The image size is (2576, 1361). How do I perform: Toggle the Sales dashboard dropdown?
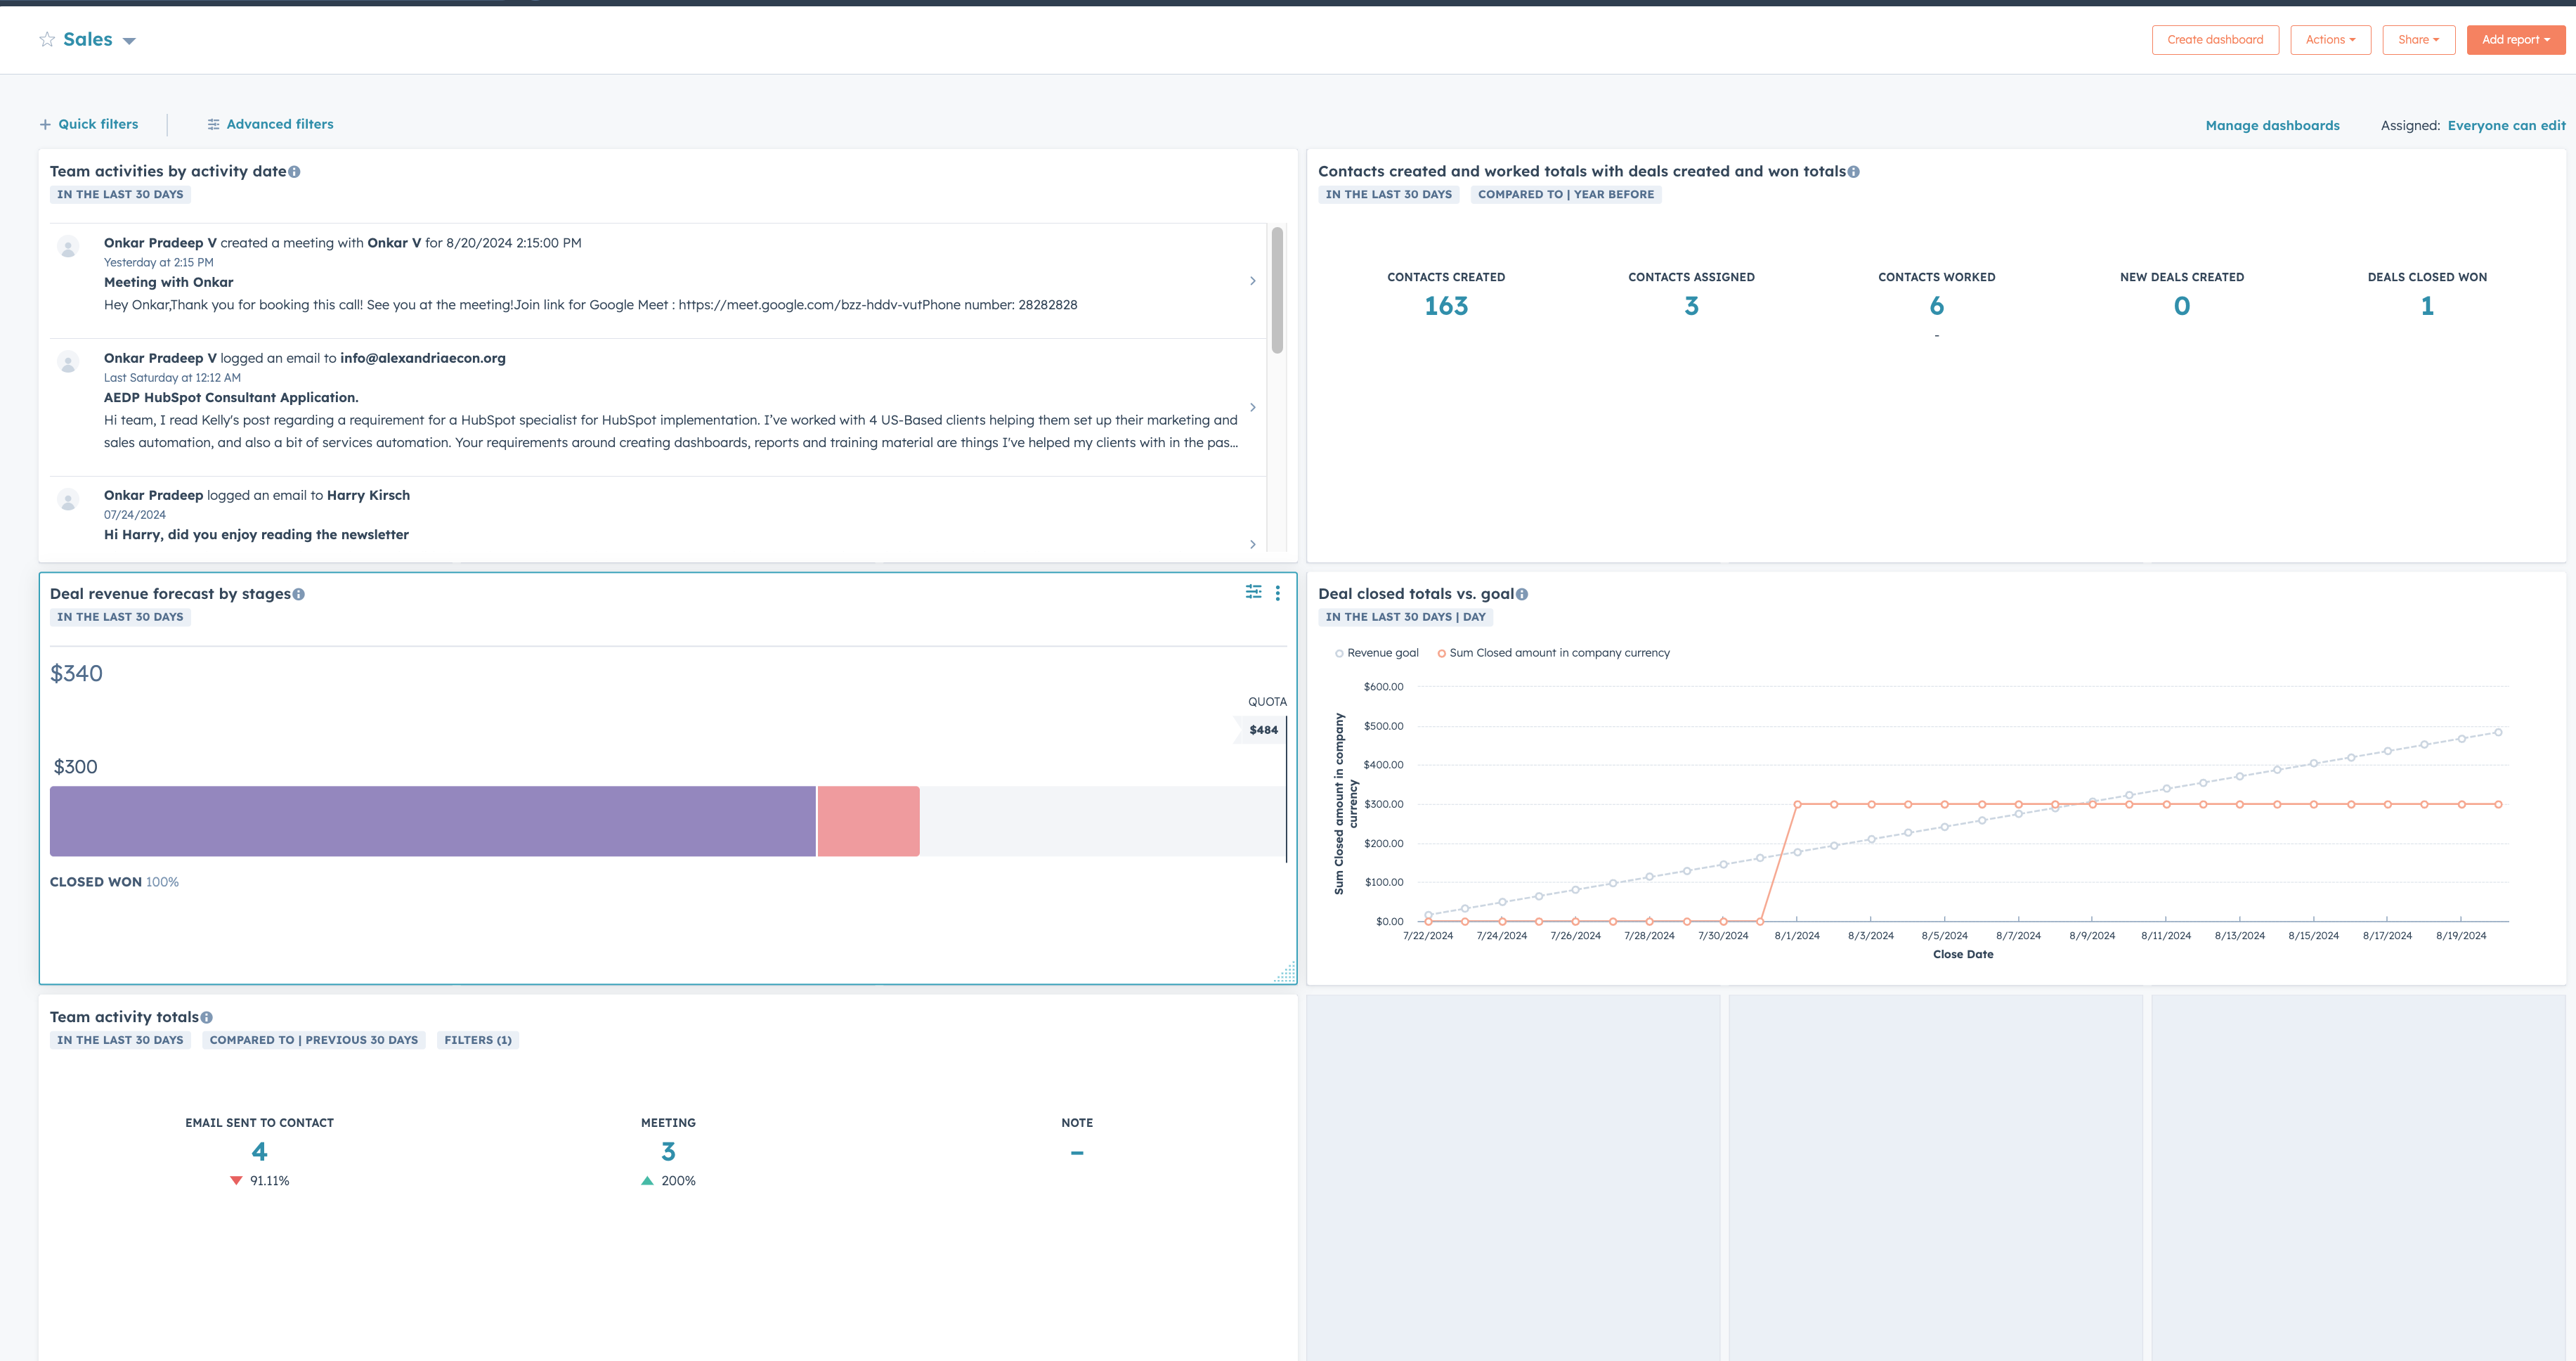point(129,37)
